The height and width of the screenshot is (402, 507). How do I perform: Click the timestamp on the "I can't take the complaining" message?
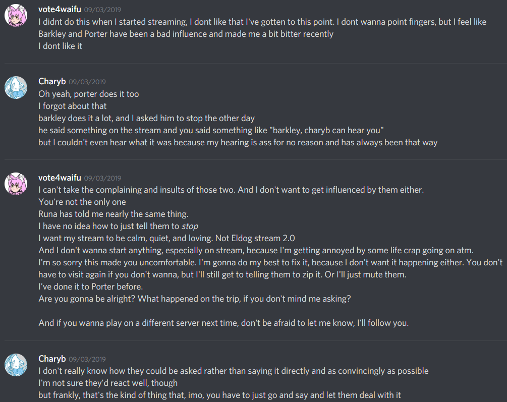(x=102, y=178)
